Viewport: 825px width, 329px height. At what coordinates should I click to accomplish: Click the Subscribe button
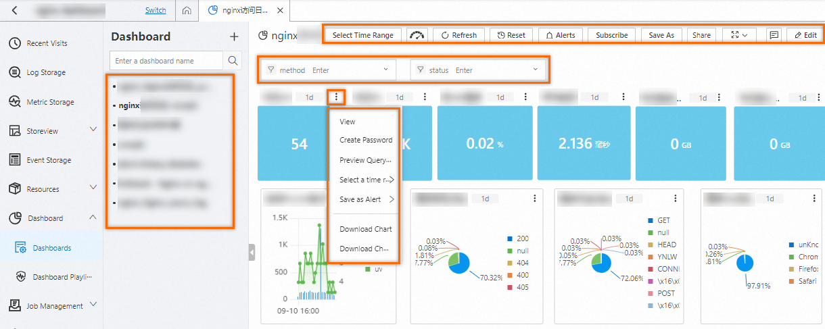611,35
